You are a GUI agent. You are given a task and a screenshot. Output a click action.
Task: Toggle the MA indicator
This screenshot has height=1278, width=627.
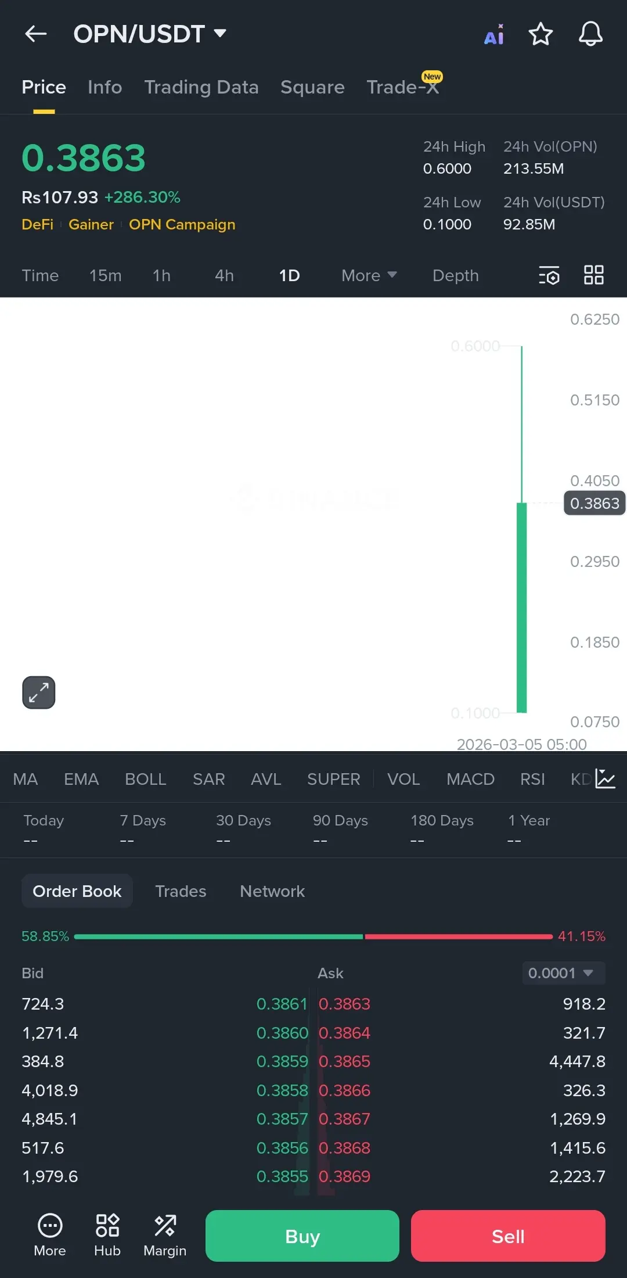(26, 779)
